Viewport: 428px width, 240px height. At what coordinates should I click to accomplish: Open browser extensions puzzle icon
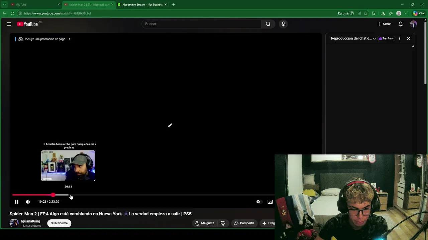374,13
